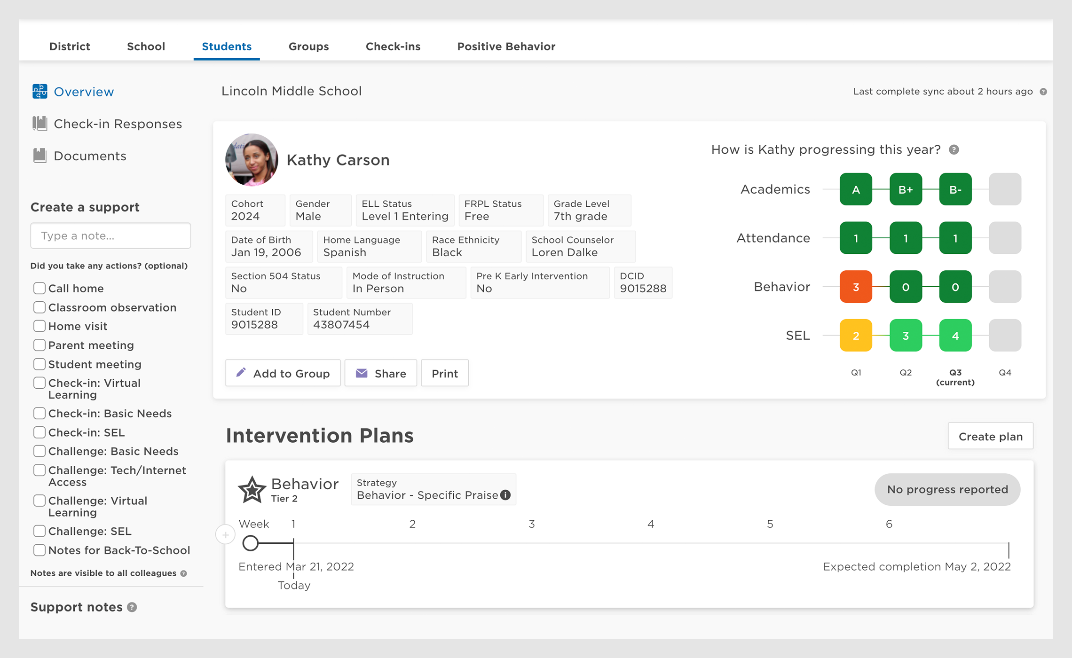
Task: Click the Check-in Responses book icon
Action: pyautogui.click(x=40, y=124)
